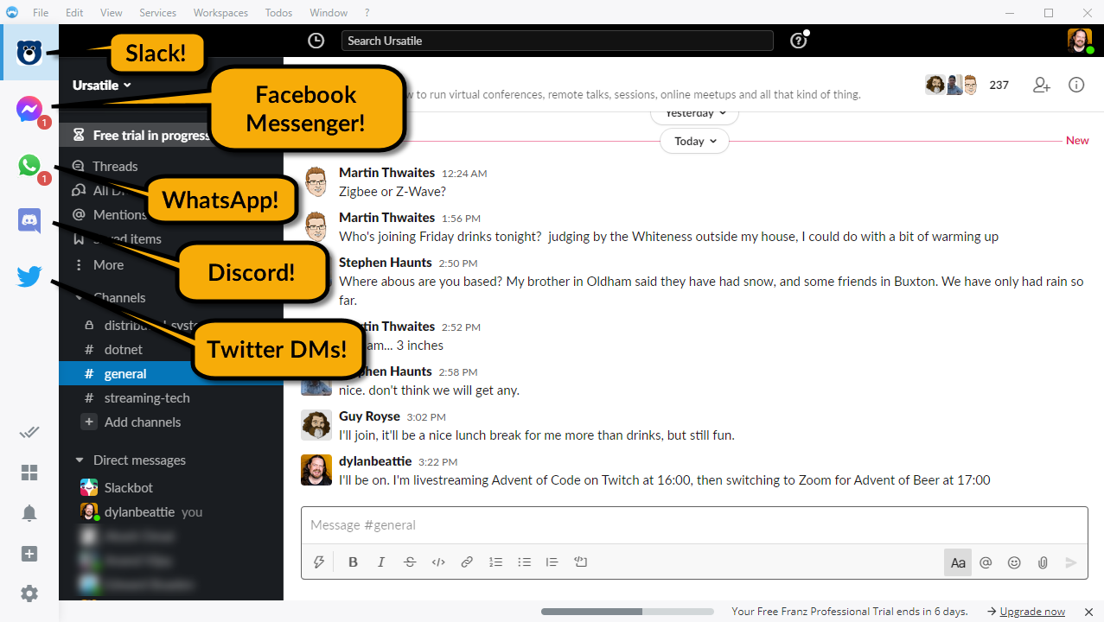Insert a code block
1104x622 pixels.
[x=581, y=562]
